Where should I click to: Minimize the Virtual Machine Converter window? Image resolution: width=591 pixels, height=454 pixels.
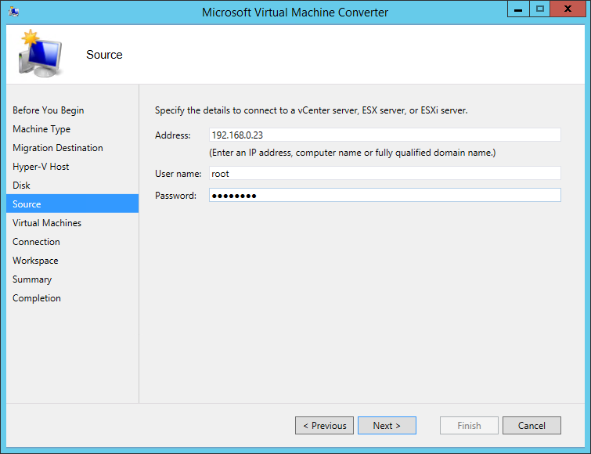[x=518, y=9]
